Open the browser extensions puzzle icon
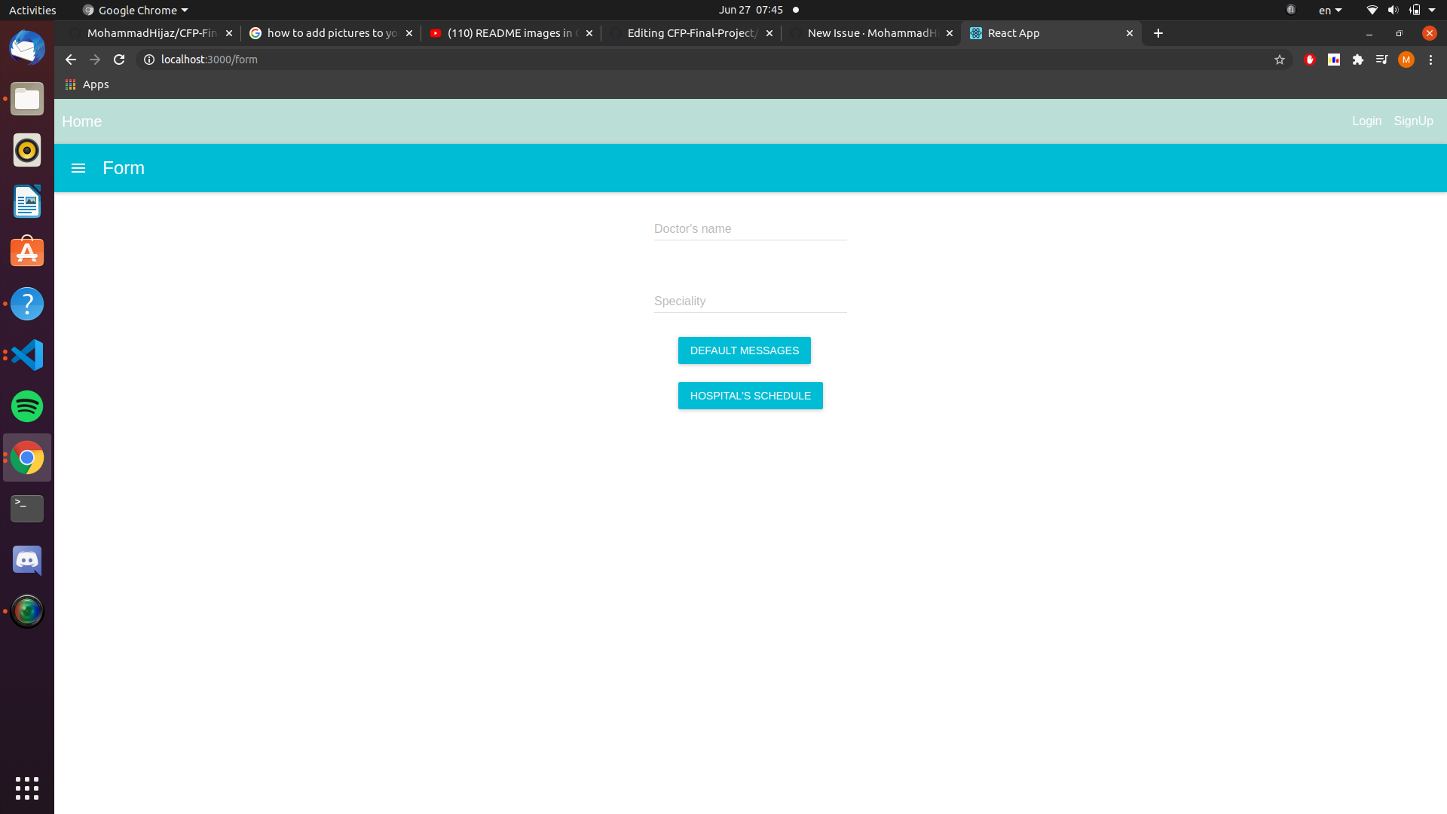Viewport: 1447px width, 814px height. [1358, 60]
